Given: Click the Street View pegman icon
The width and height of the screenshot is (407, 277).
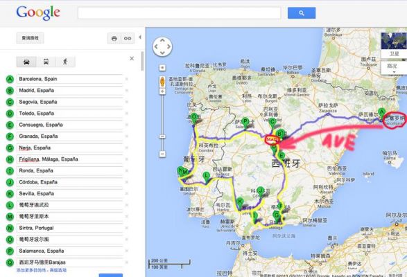Looking at the screenshot, I should tap(162, 82).
